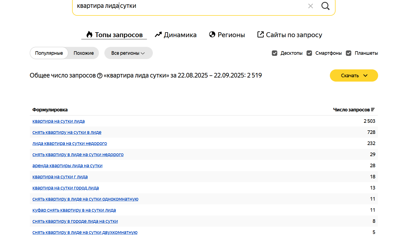The width and height of the screenshot is (406, 235).
Task: Open the Все регионы dropdown
Action: [128, 53]
